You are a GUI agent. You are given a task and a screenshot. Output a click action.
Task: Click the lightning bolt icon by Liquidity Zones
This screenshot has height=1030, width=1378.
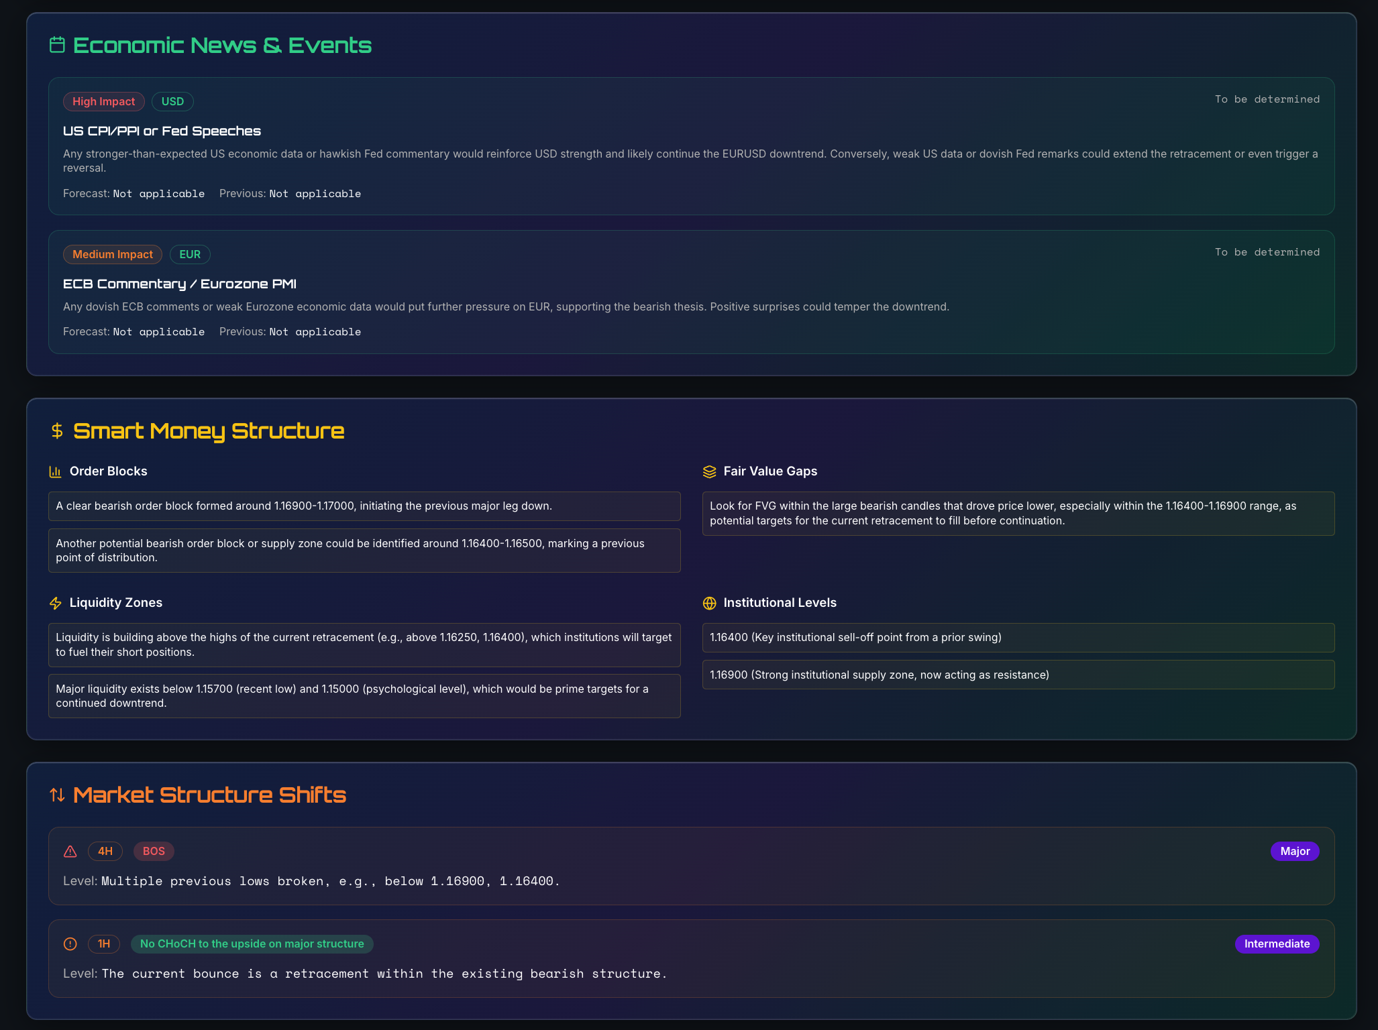[55, 603]
